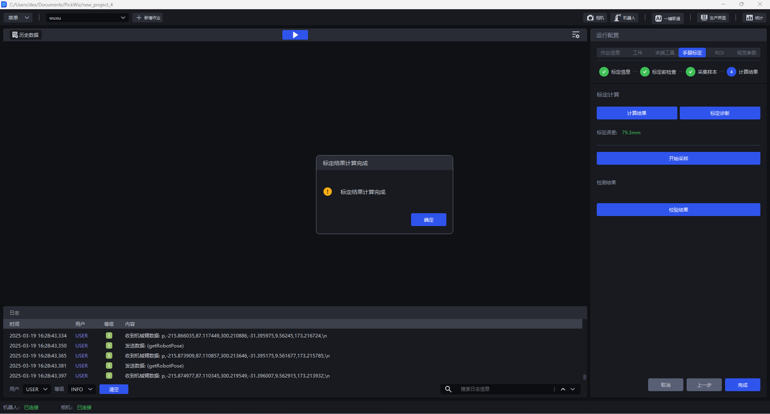The height and width of the screenshot is (414, 770).
Task: Open the wuxu job selector dropdown
Action: point(88,18)
